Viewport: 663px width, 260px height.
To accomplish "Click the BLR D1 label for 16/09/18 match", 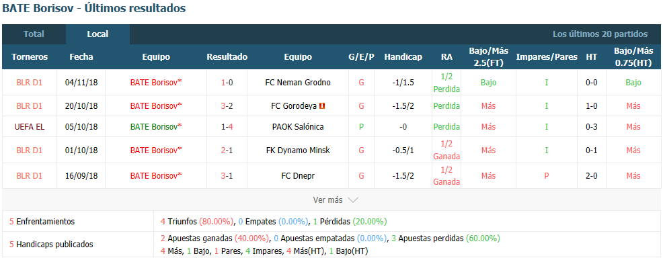I will 29,176.
